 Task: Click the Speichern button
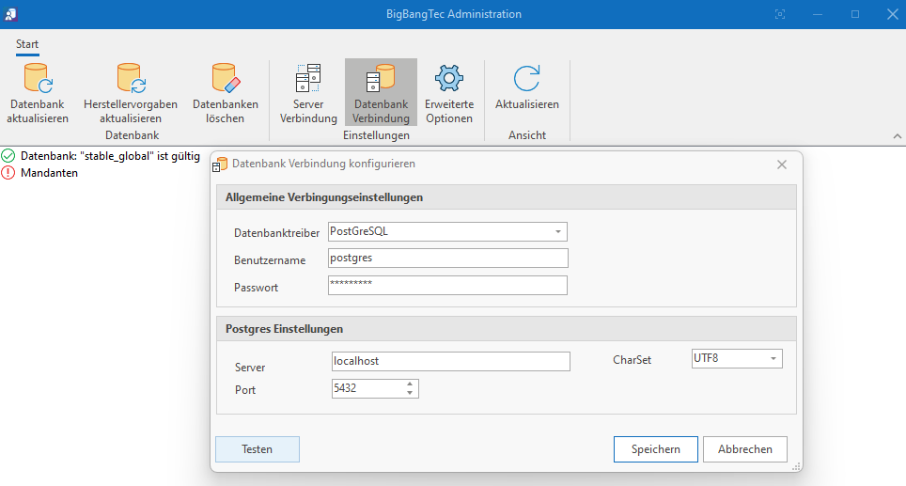(x=656, y=449)
